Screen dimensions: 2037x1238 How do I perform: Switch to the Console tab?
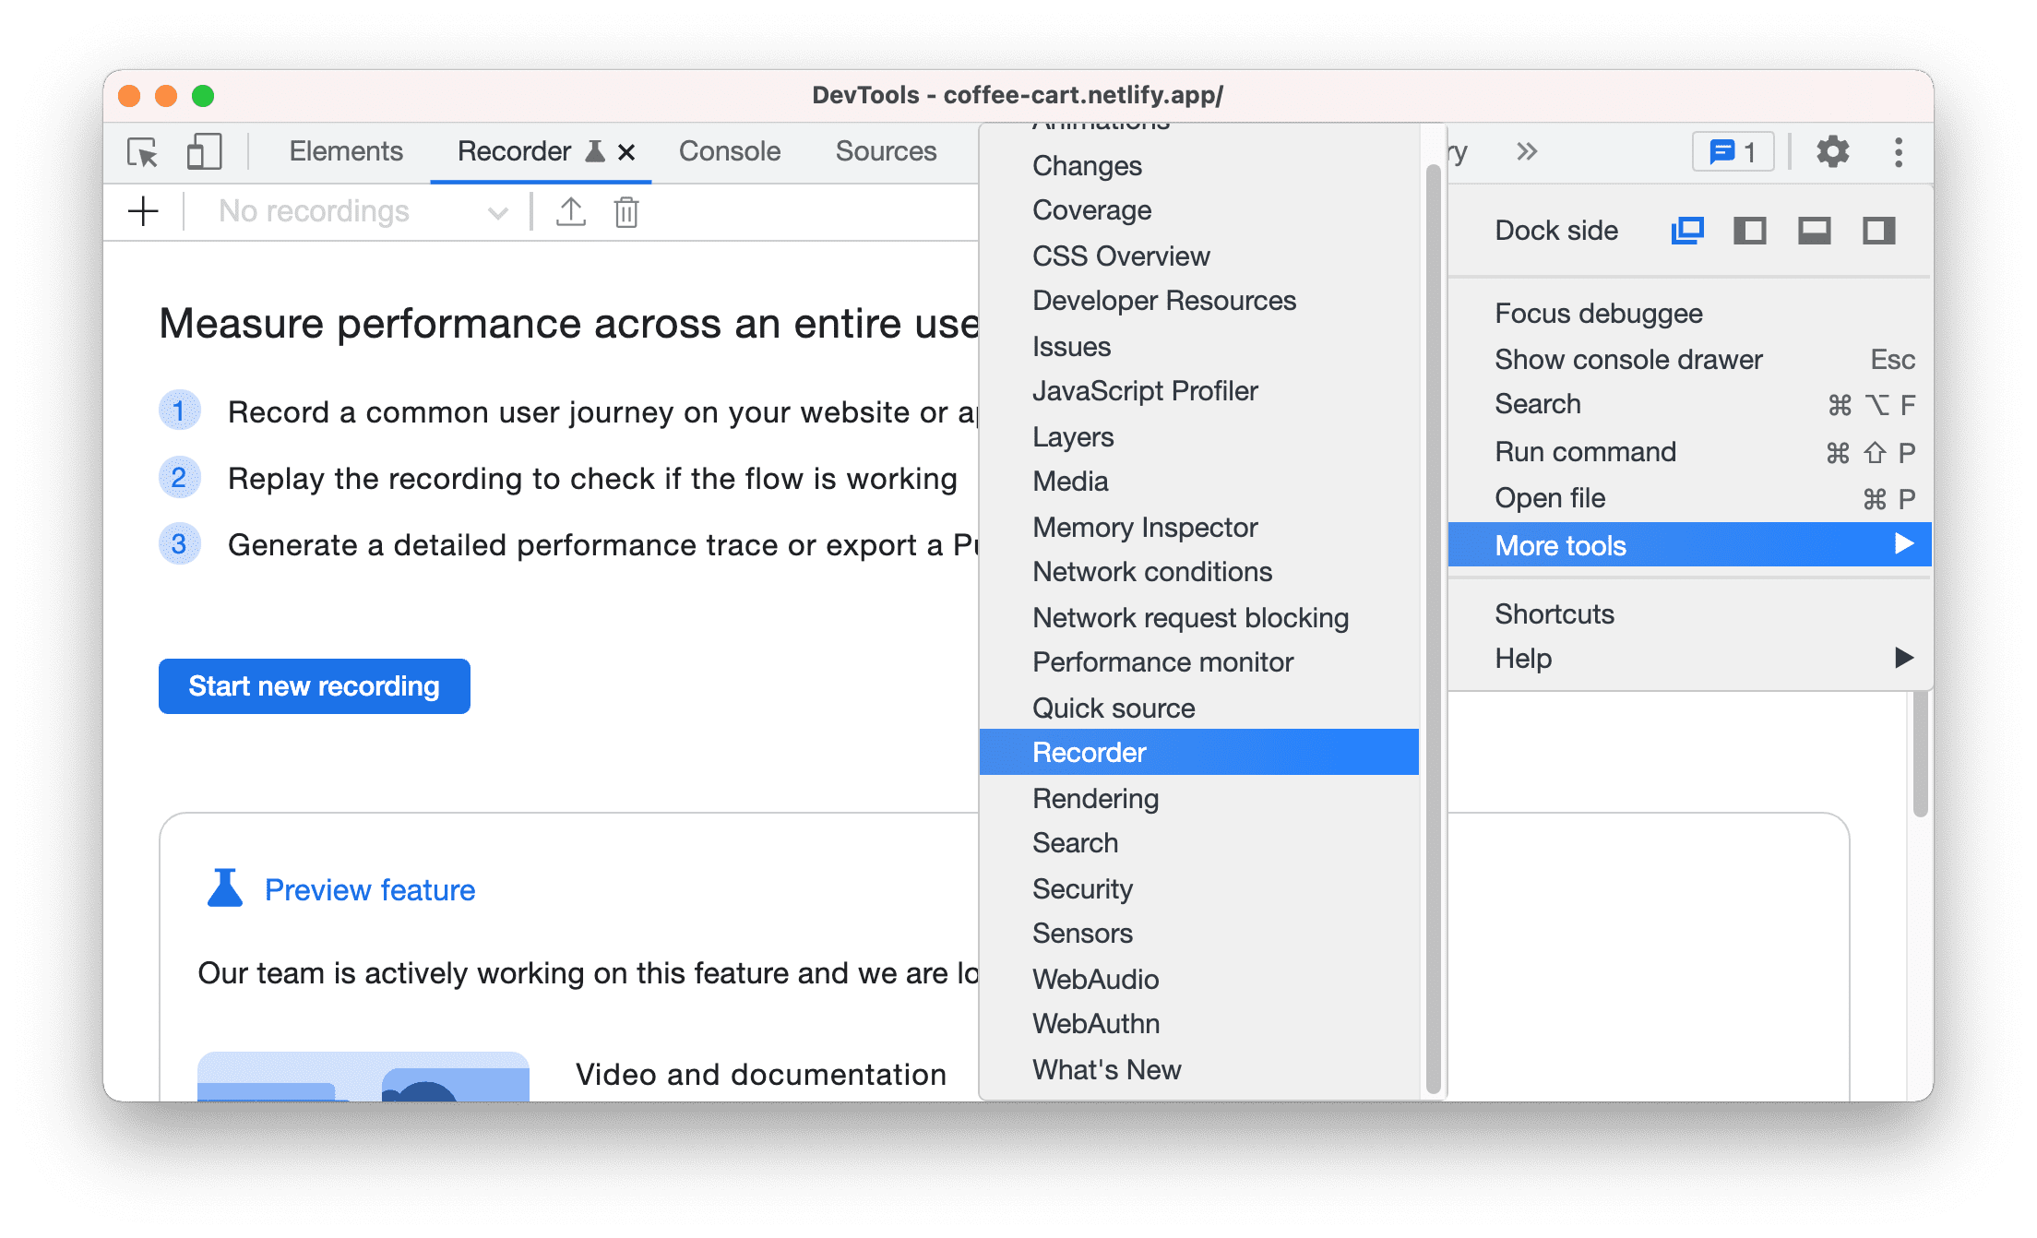(x=726, y=149)
